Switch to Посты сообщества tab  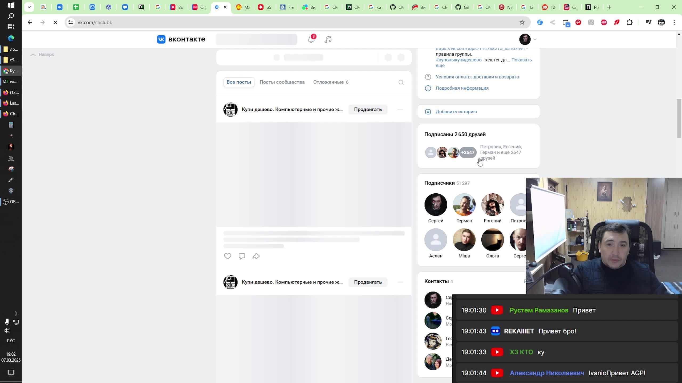282,82
